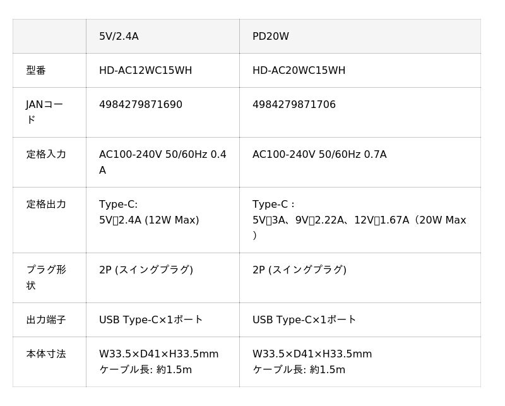Viewport: 505px width, 406px height.
Task: Click the PD20W dimensions cell
Action: tap(312, 362)
